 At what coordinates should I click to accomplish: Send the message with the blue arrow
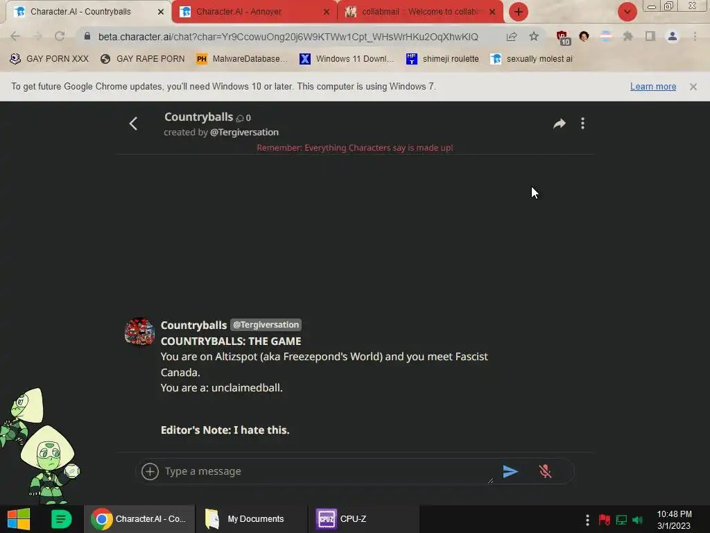510,471
